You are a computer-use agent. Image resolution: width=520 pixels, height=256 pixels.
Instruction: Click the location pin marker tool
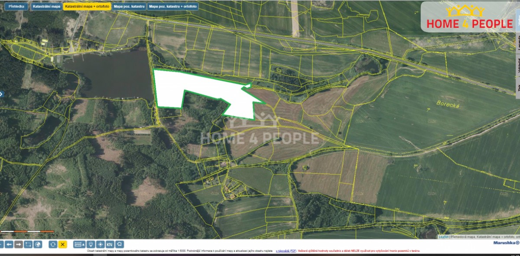pos(91,244)
